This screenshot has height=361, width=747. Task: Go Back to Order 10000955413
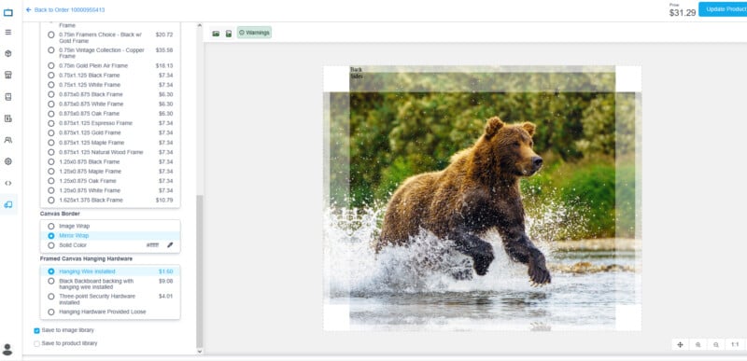[65, 9]
